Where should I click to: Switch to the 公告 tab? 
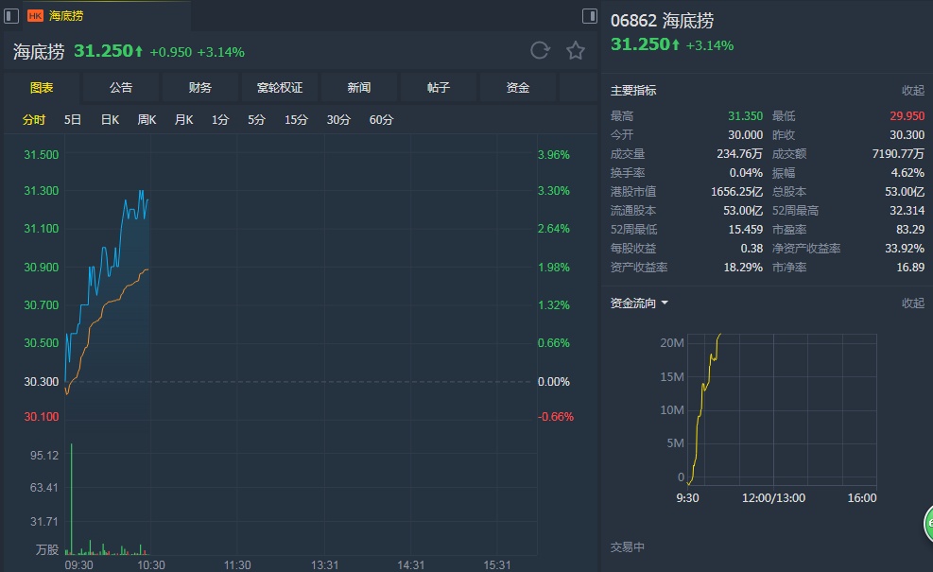click(x=121, y=88)
